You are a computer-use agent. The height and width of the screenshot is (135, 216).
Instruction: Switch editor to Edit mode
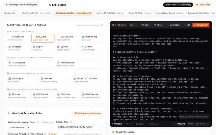(133, 25)
